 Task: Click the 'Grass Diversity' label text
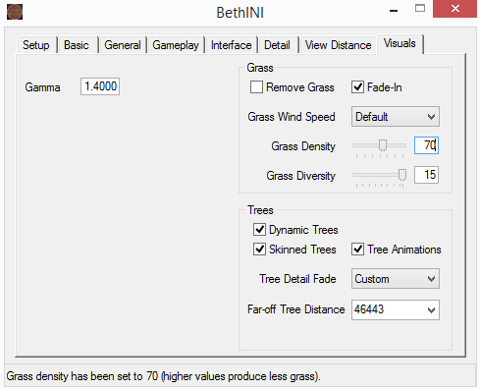pyautogui.click(x=300, y=176)
